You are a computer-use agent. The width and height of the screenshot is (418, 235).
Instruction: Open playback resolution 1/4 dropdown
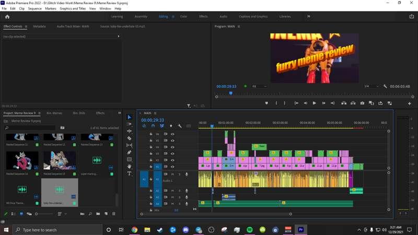click(371, 86)
